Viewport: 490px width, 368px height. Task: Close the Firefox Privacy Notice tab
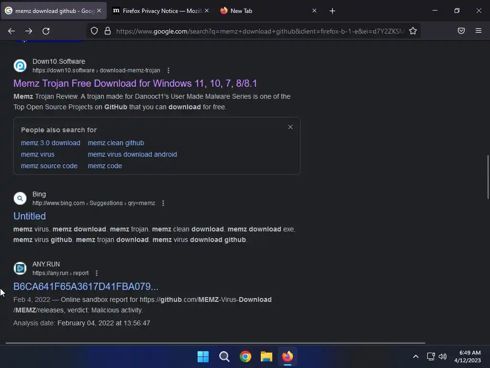(207, 11)
